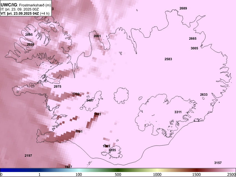Select the 100 label on the color scale
This screenshot has height=177, width=236.
pos(79,175)
